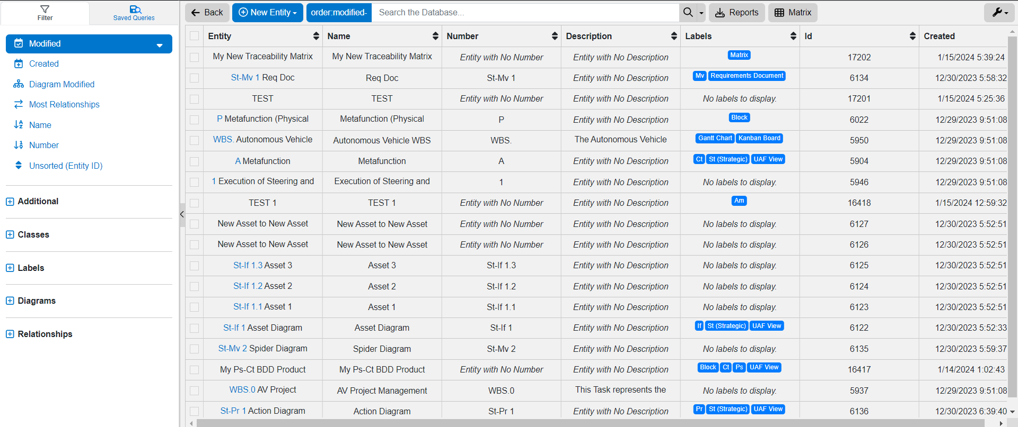Screen dimensions: 1018x427
Task: Click the horizontal scrollbar right arrow
Action: pos(1001,423)
